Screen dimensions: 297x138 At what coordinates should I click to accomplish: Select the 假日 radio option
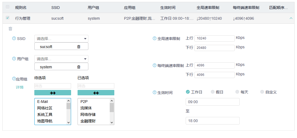[x=213, y=92]
